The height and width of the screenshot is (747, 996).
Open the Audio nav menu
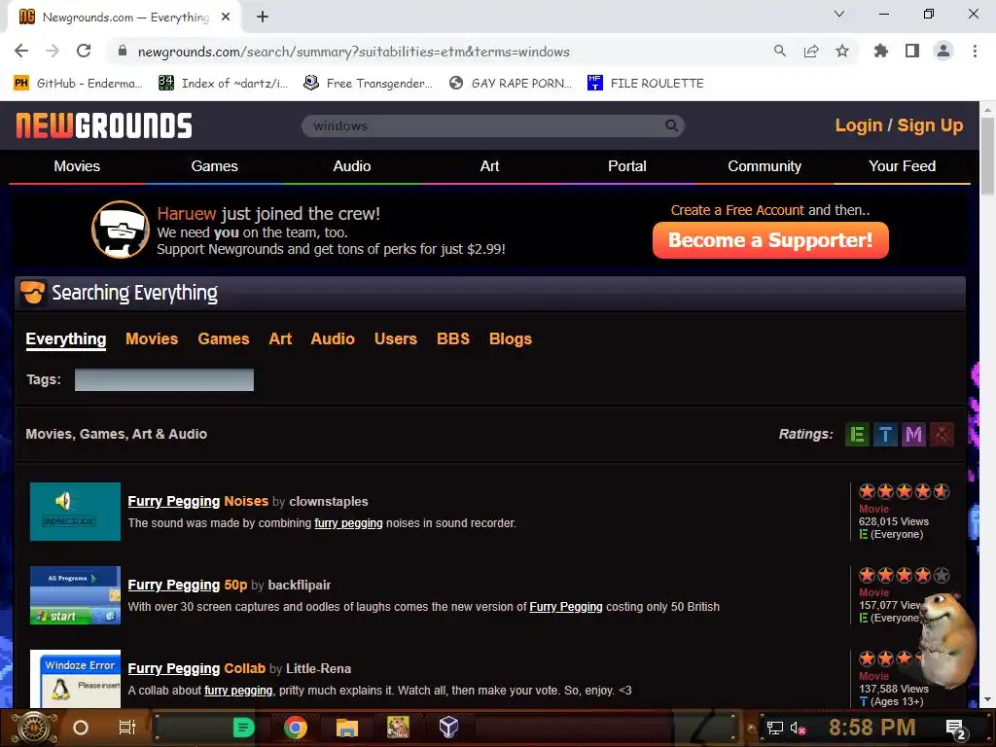point(352,165)
